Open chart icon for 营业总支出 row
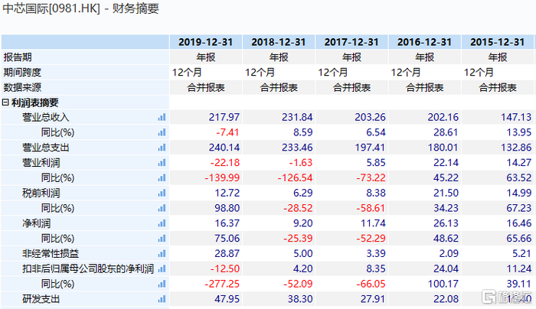The width and height of the screenshot is (536, 309). 162,148
